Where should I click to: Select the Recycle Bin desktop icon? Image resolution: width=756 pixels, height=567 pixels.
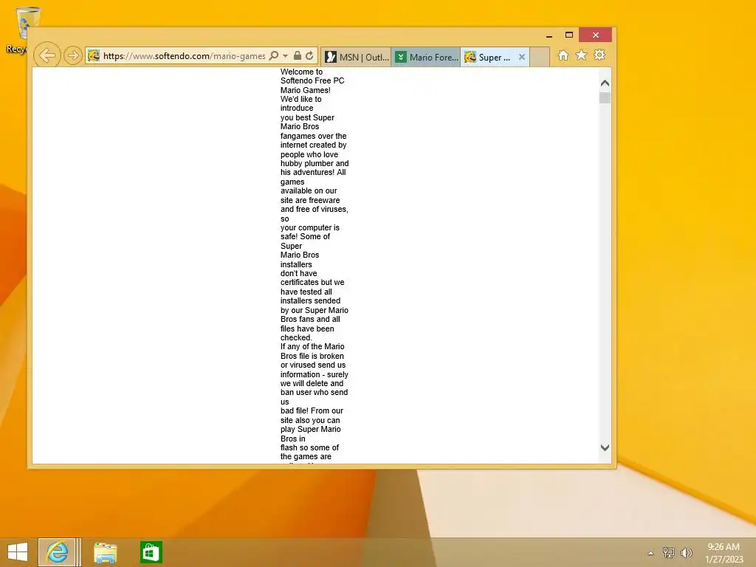pyautogui.click(x=21, y=30)
